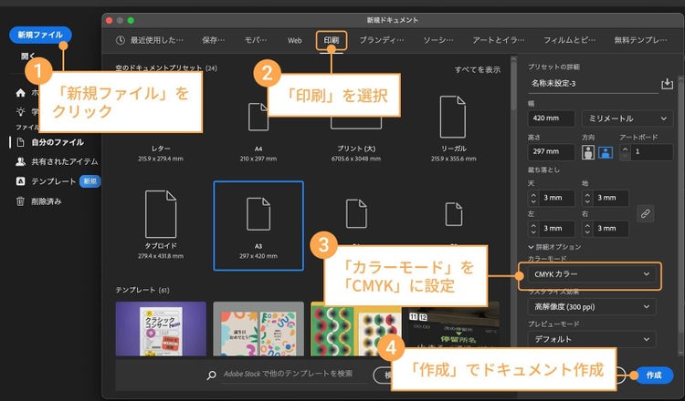
Task: Open the ミリメートル units dropdown
Action: 627,118
